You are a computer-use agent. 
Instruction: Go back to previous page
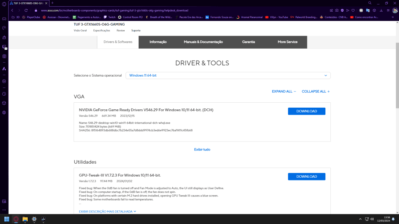(12, 10)
